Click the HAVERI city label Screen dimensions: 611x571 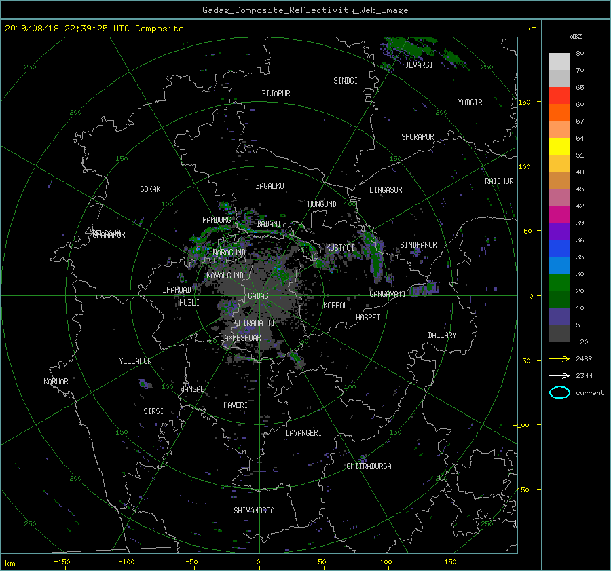pos(236,405)
